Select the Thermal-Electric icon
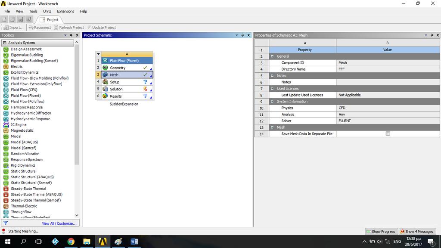 pos(6,206)
